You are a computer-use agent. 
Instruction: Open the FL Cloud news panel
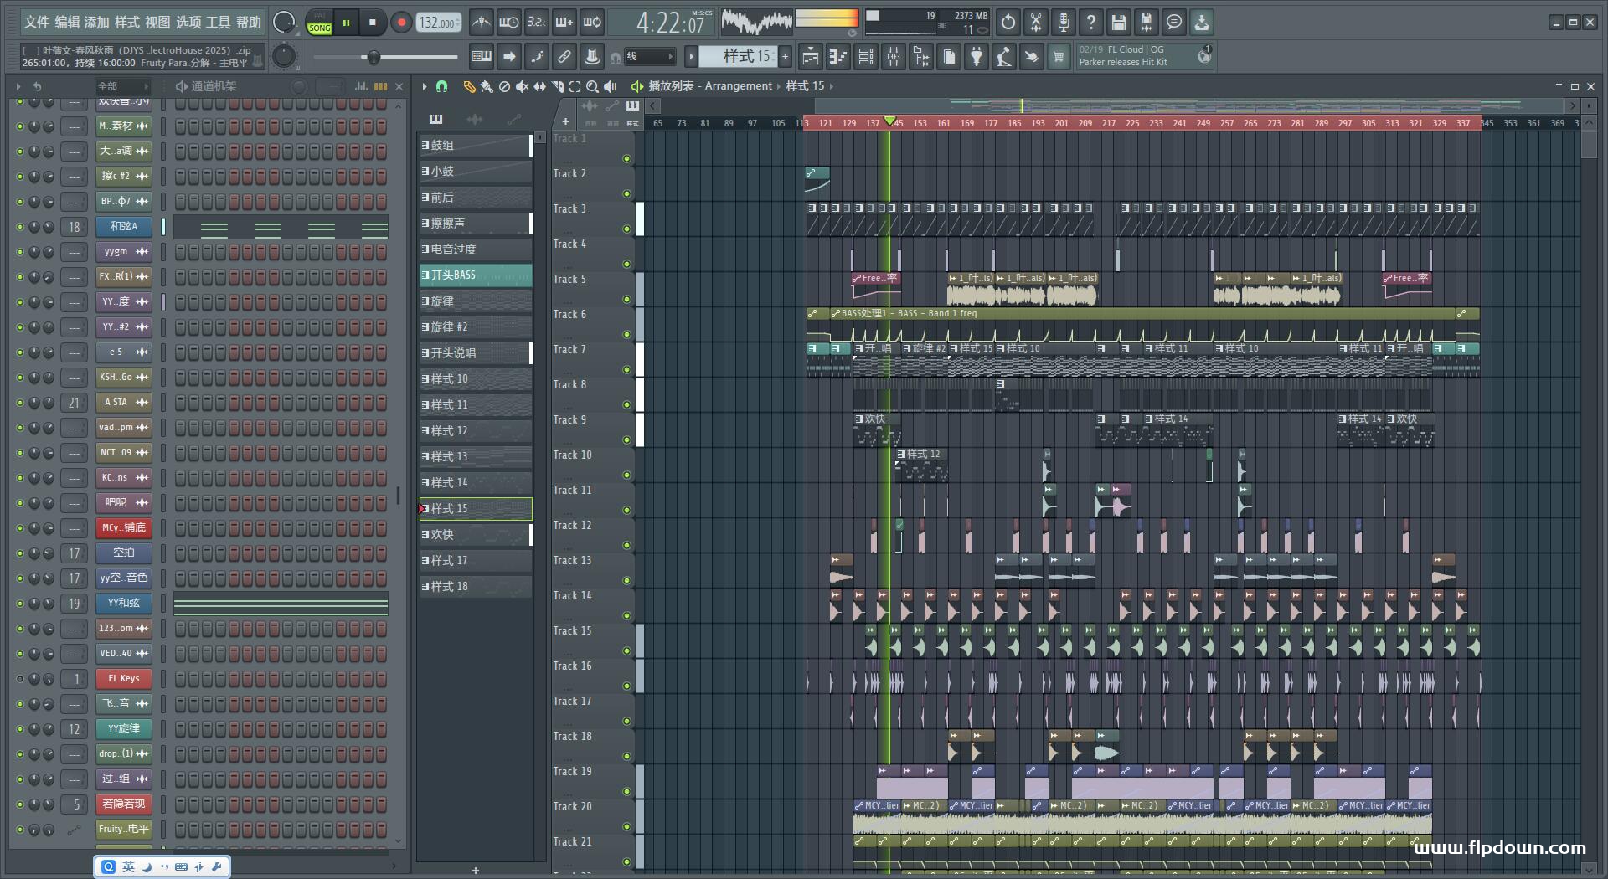click(1144, 56)
